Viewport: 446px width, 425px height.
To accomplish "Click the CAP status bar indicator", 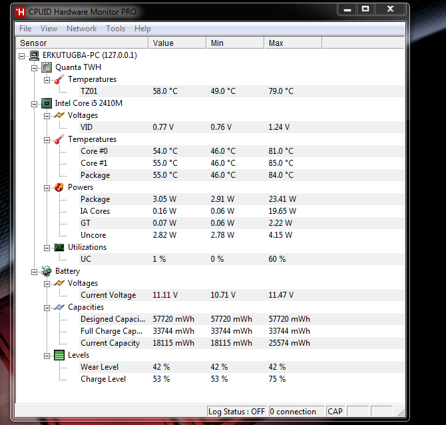I will click(x=335, y=412).
